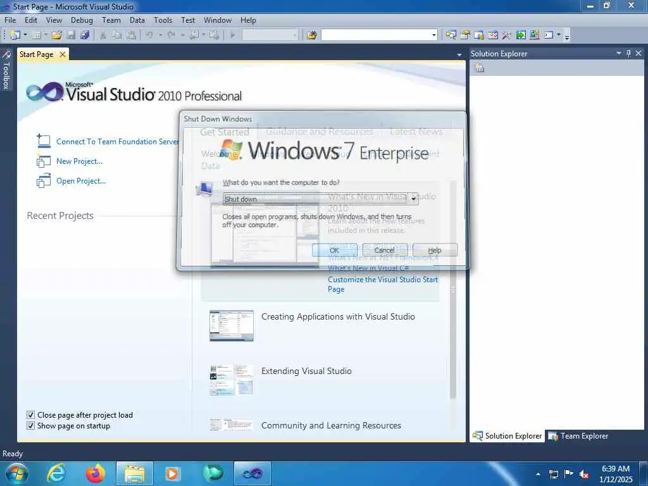
Task: Click the Add New Item toolbar icon
Action: pos(36,35)
